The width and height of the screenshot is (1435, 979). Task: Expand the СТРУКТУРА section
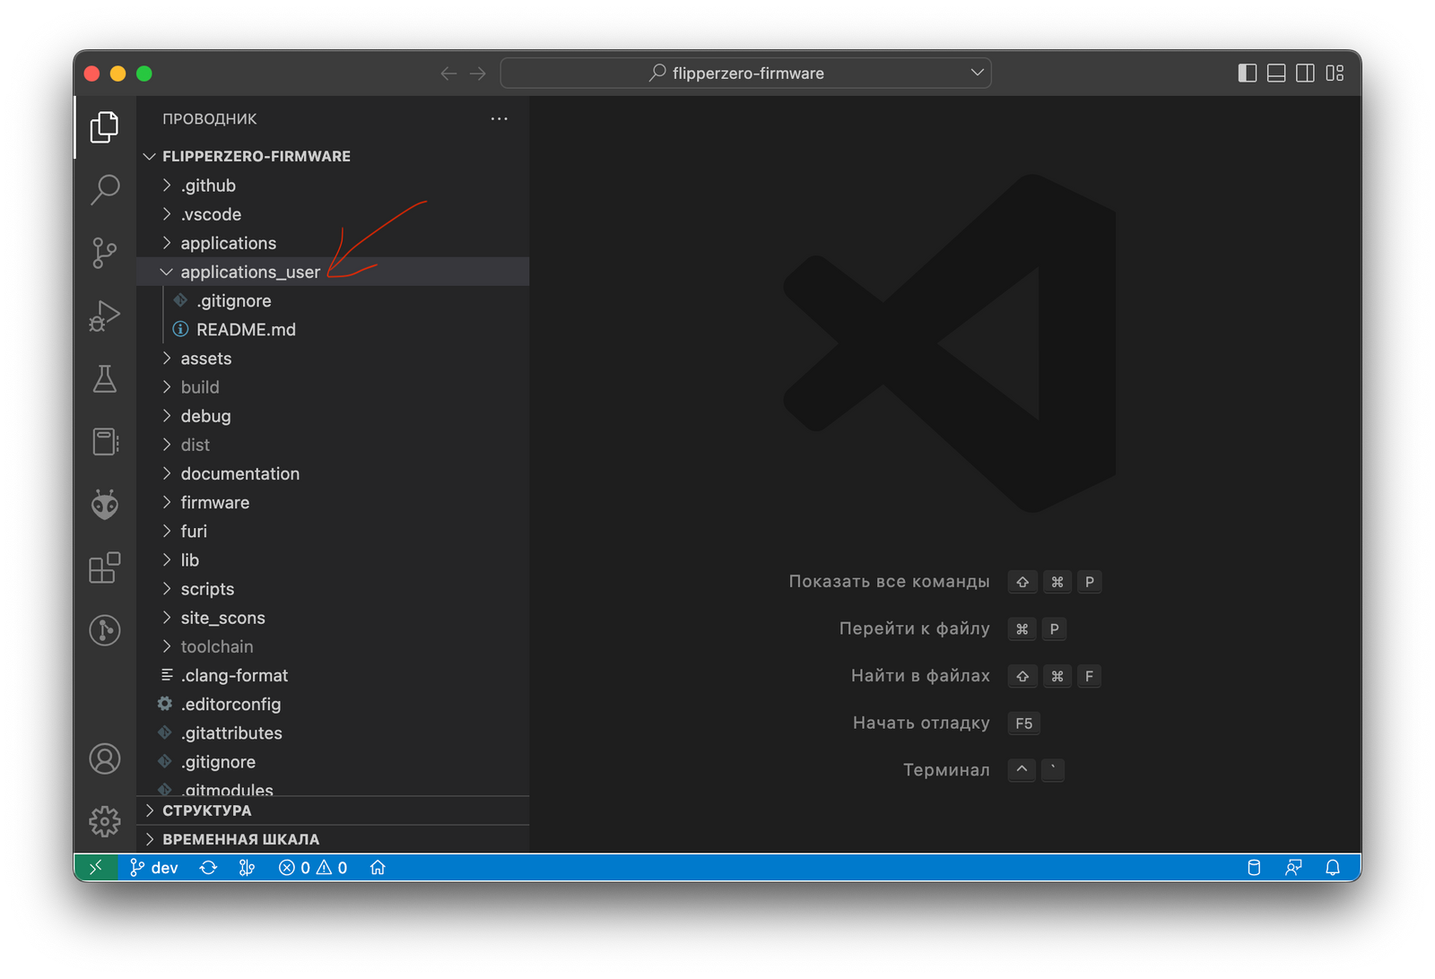(x=333, y=810)
